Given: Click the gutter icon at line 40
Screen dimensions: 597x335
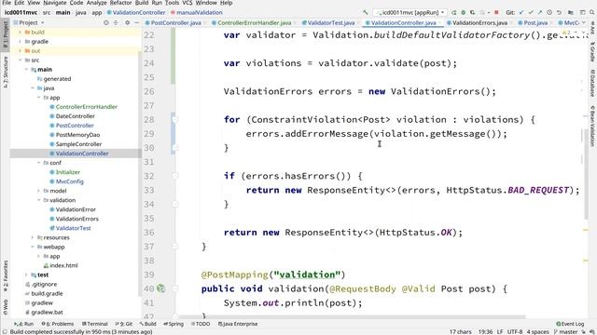Looking at the screenshot, I should (x=161, y=288).
